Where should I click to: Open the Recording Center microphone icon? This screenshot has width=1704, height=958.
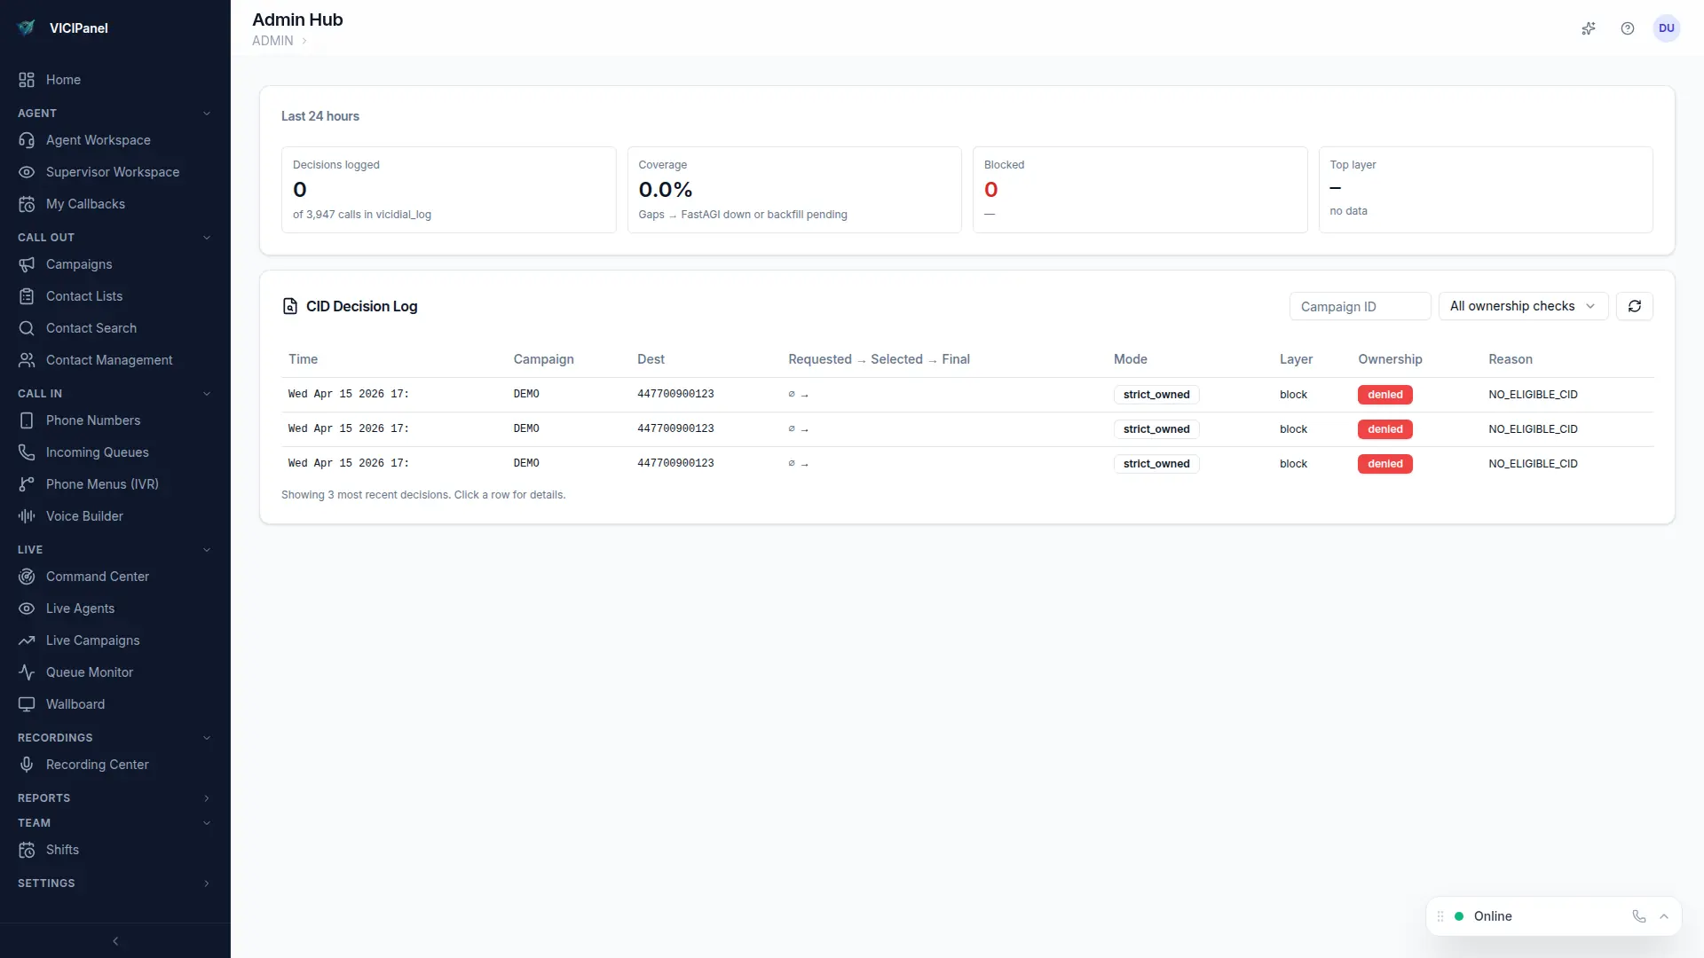tap(27, 765)
